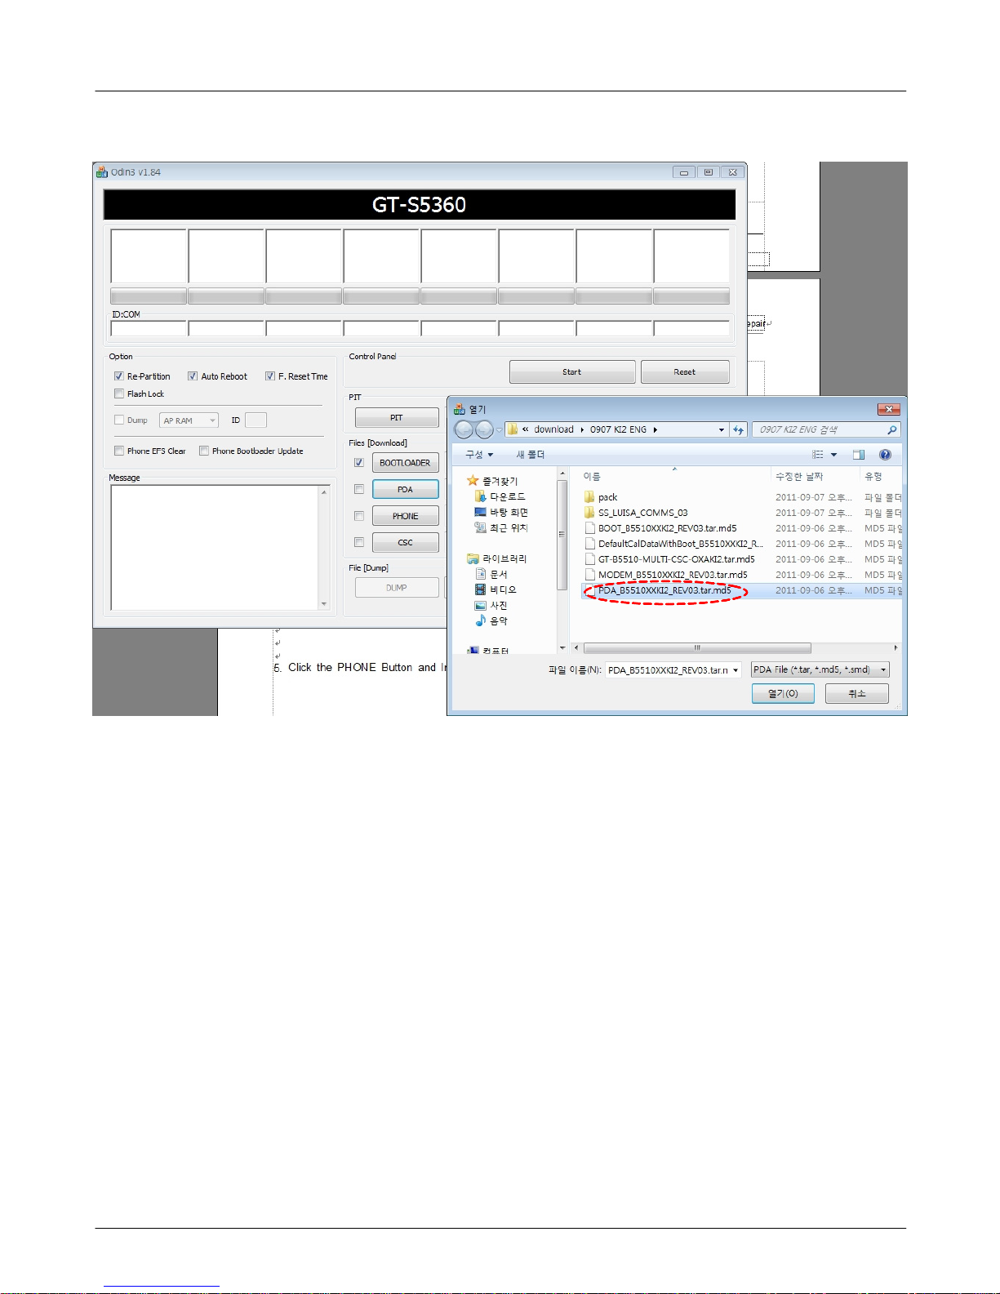This screenshot has width=1000, height=1294.
Task: Click 0907 KI2 ENG breadcrumb segment
Action: [618, 429]
